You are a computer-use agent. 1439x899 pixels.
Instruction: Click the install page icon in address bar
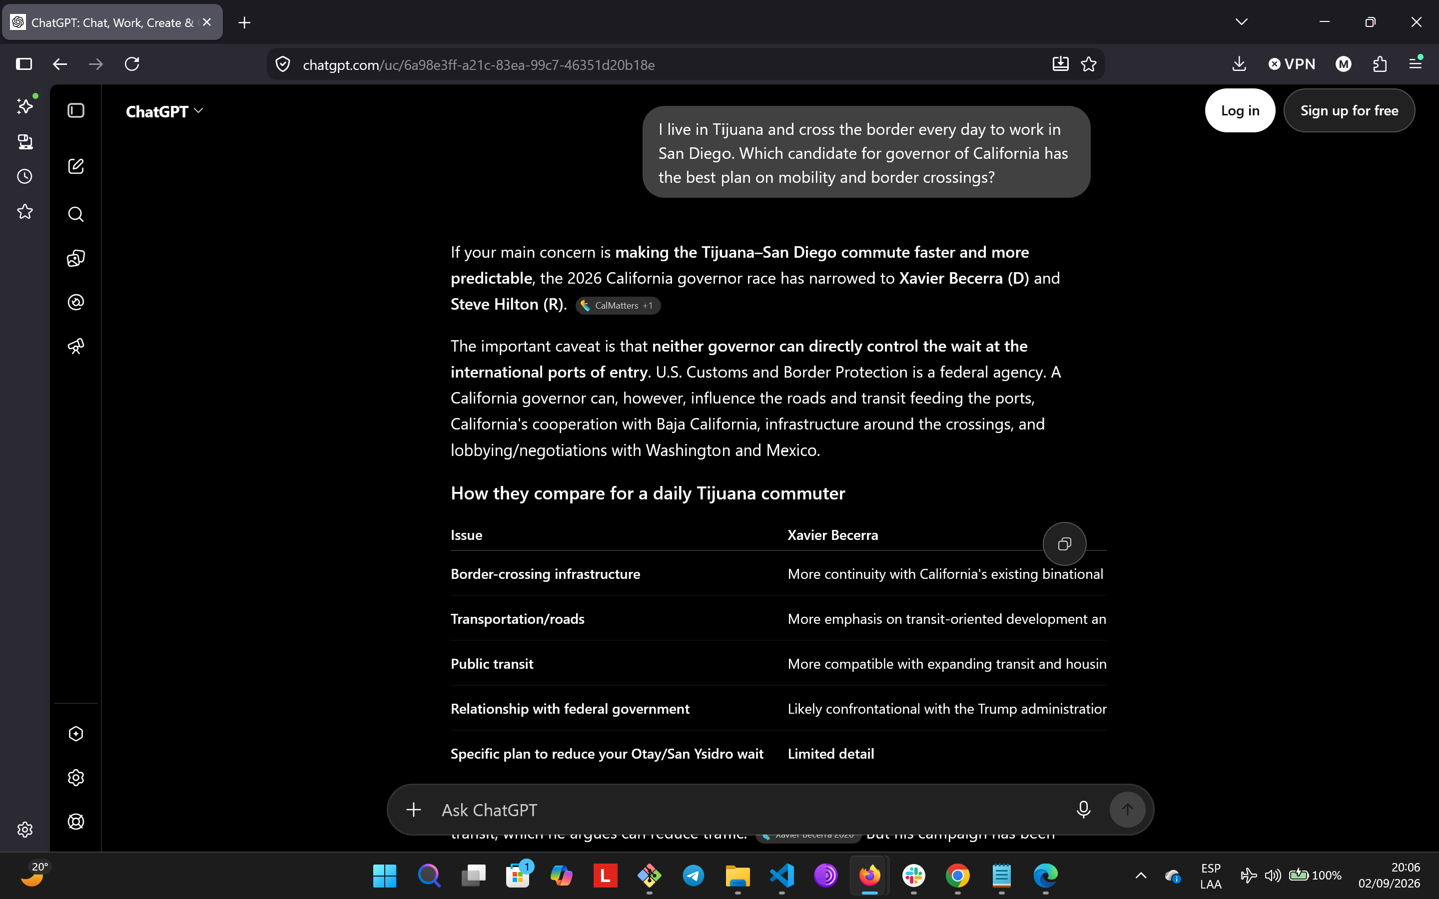pos(1060,64)
